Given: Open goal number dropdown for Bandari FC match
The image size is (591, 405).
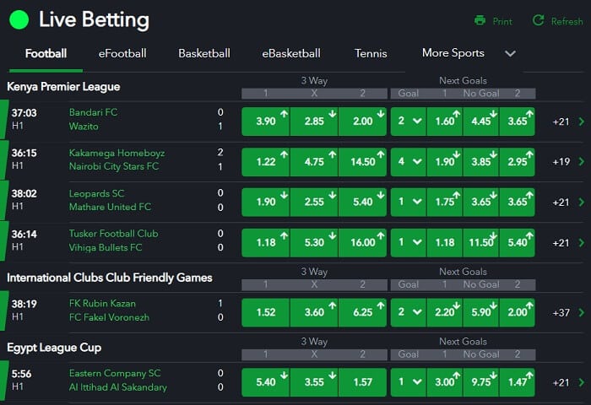Looking at the screenshot, I should (409, 121).
